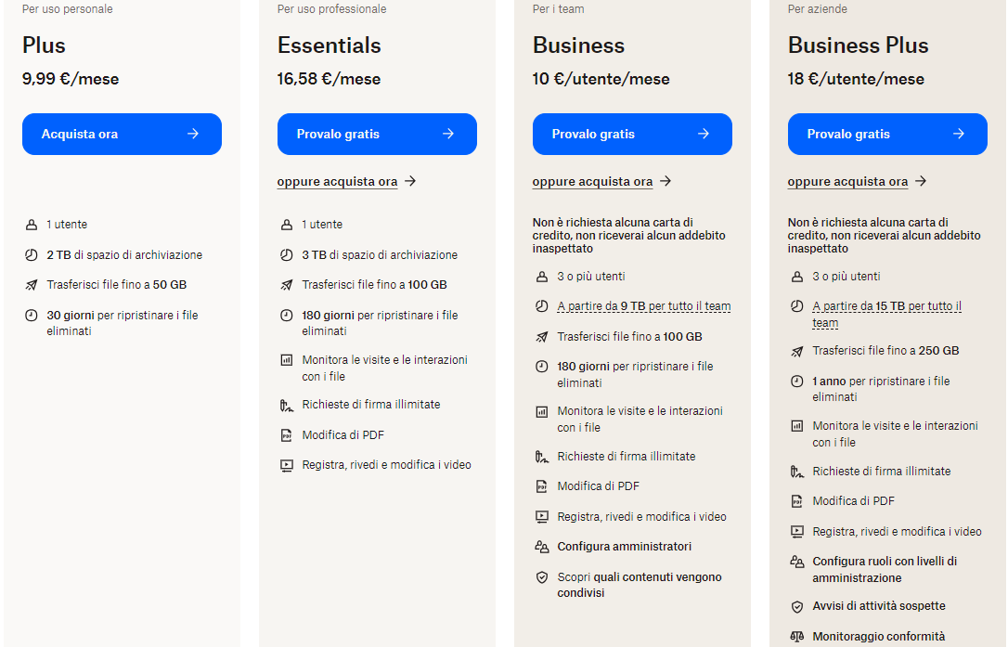Click the '10 €/utente/mese' price
This screenshot has height=647, width=1008.
coord(601,79)
